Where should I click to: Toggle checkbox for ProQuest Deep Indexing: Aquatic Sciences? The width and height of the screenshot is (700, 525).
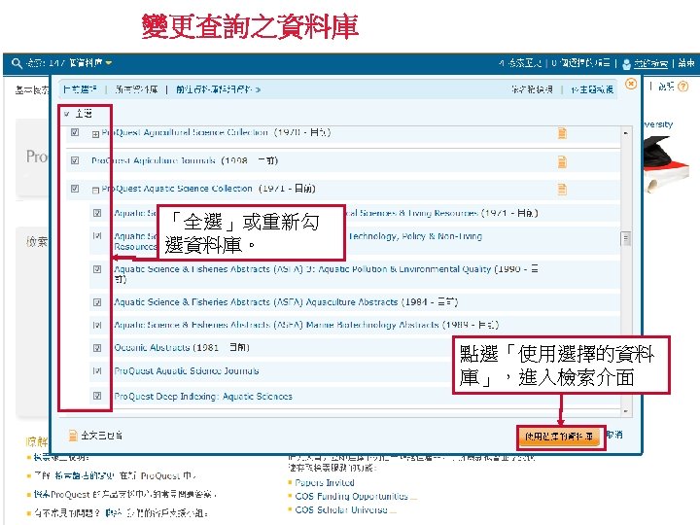point(97,396)
